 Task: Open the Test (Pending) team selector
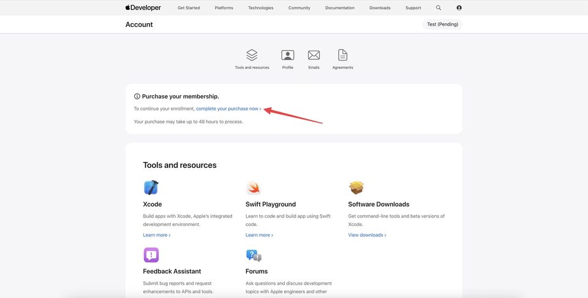click(442, 24)
